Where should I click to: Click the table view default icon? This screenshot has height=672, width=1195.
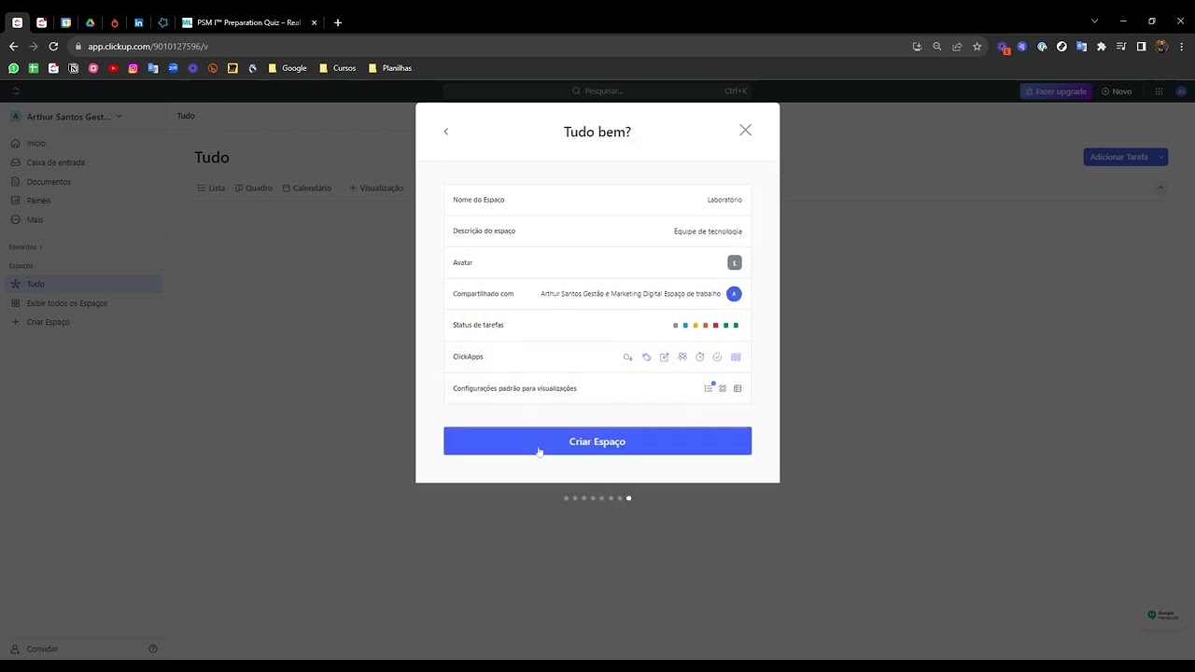pyautogui.click(x=738, y=388)
